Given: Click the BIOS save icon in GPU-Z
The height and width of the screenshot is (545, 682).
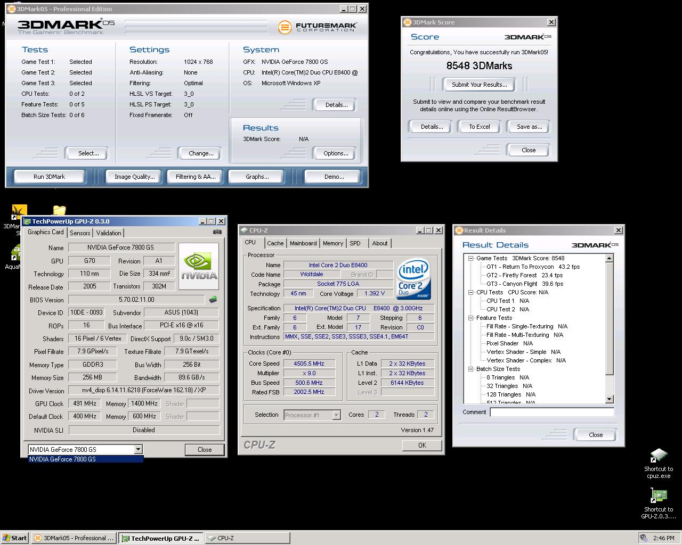Looking at the screenshot, I should pos(213,300).
